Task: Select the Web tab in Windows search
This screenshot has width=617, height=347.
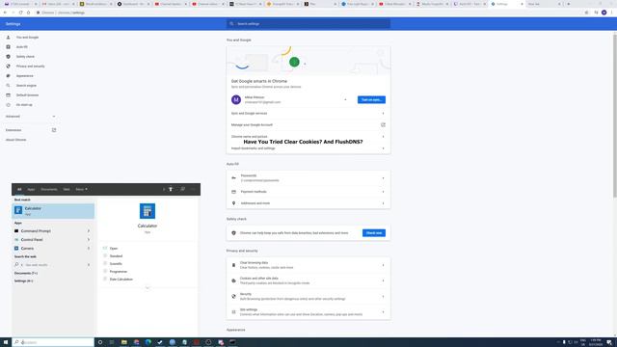Action: tap(67, 189)
